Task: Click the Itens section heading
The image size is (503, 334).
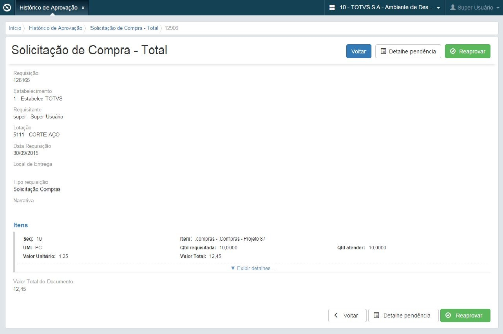Action: (x=21, y=225)
